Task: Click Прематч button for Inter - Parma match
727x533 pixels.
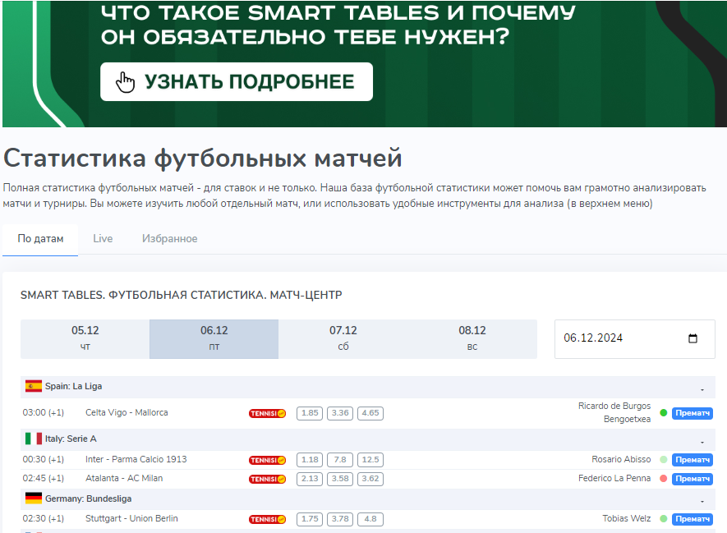Action: 692,460
